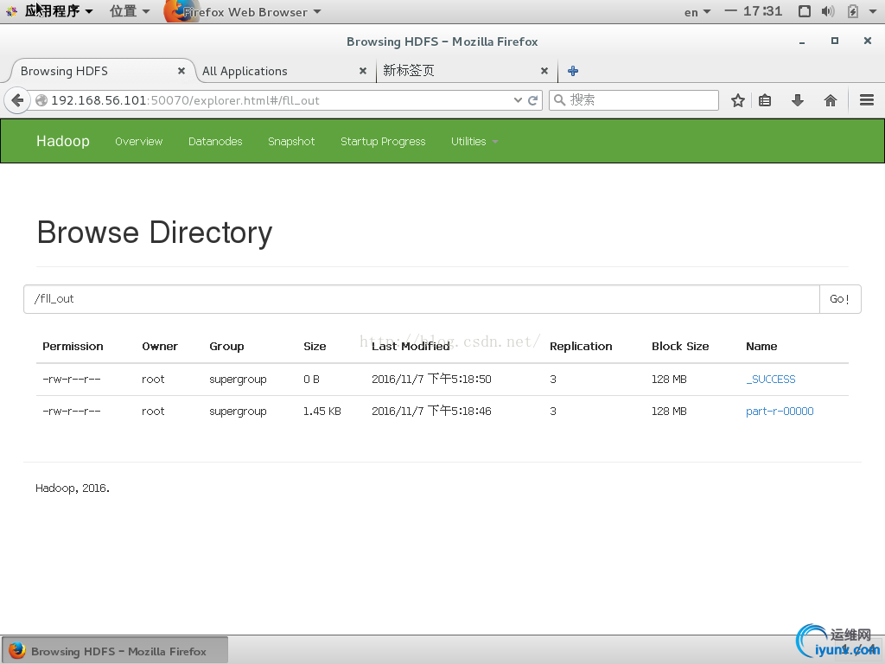Click the Permission column header

click(73, 346)
